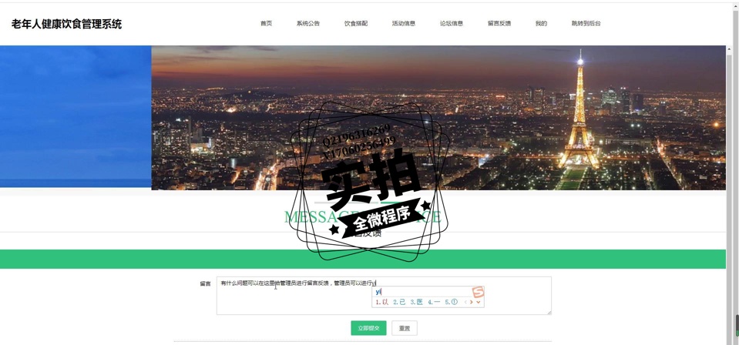Click the Sogou input method logo icon
The image size is (739, 345).
tap(478, 292)
